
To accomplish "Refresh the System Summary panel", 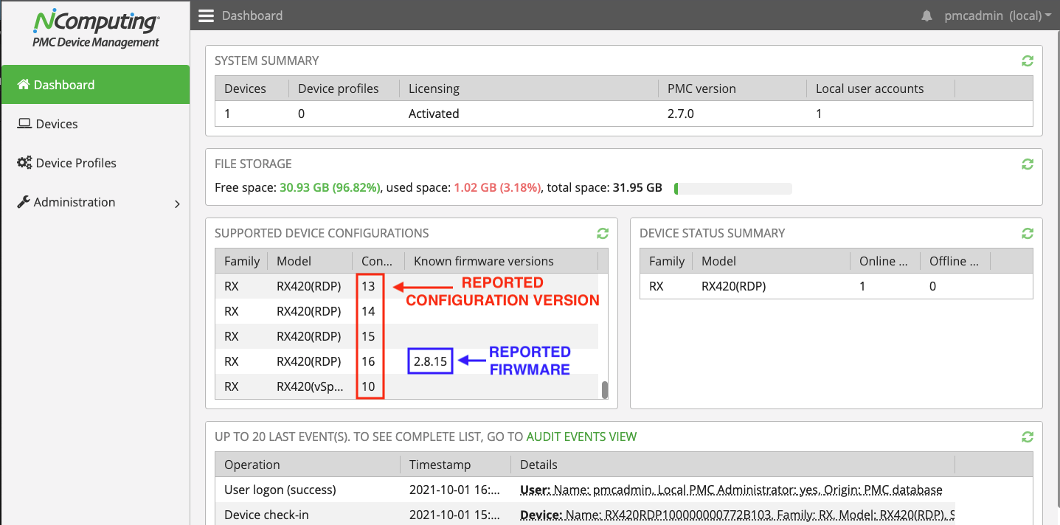I will 1028,61.
